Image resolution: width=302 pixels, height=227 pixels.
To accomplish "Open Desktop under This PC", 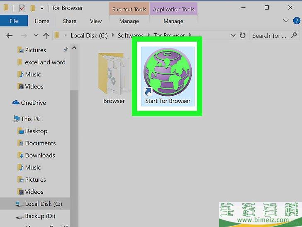I will pyautogui.click(x=36, y=131).
